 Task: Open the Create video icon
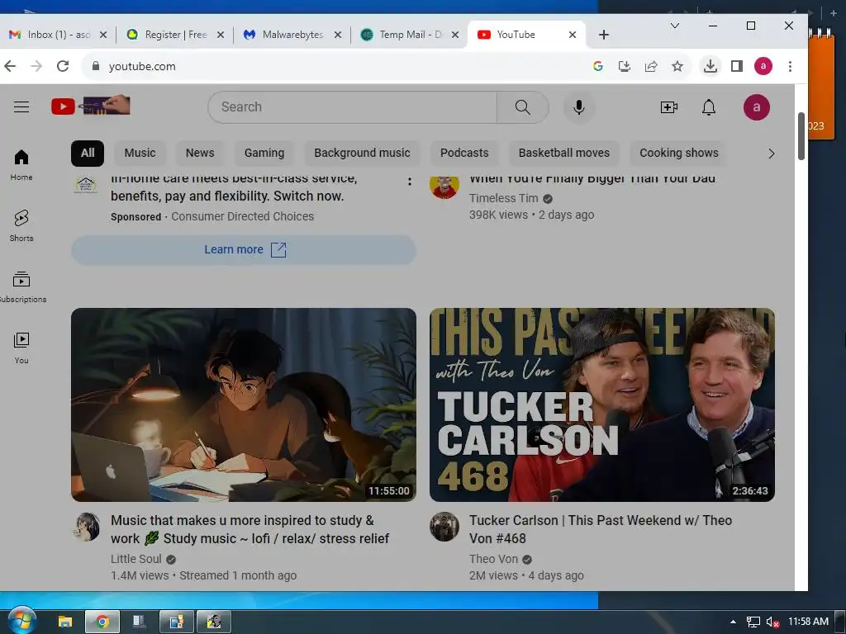point(669,106)
